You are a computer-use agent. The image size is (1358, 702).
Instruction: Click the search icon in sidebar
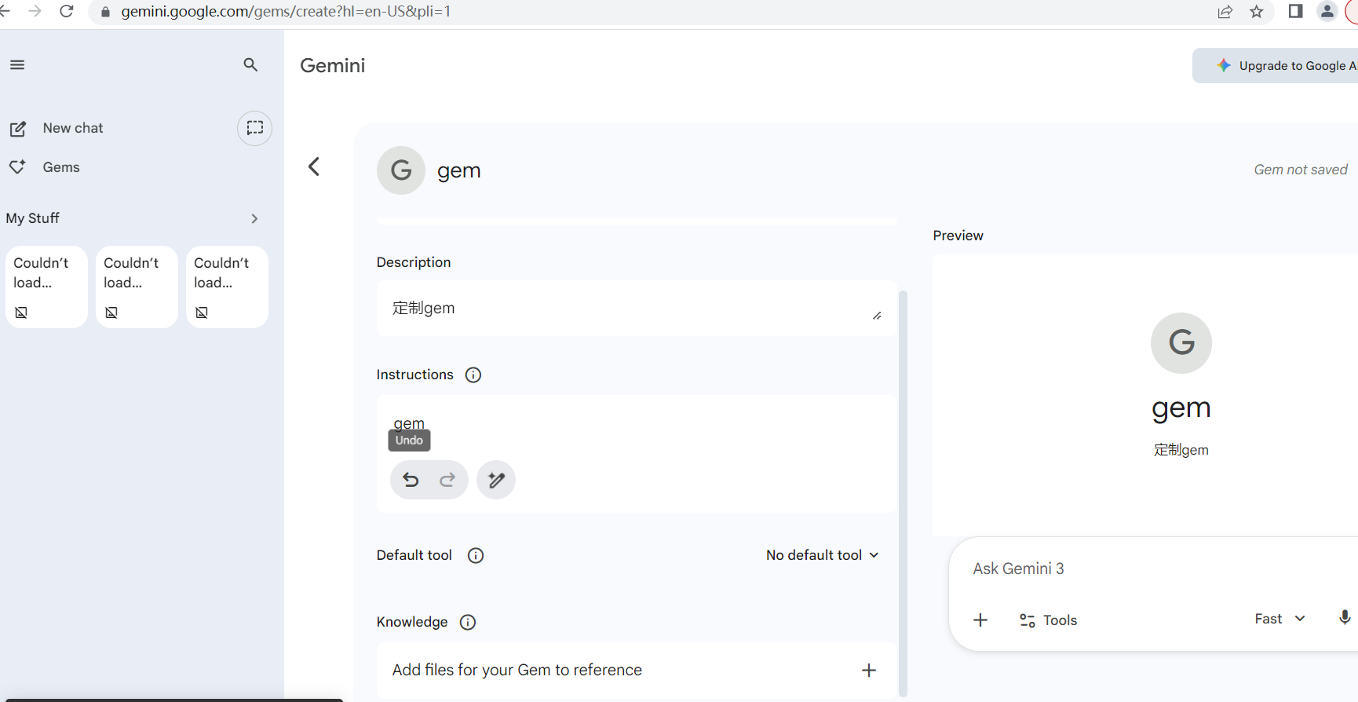pyautogui.click(x=250, y=65)
